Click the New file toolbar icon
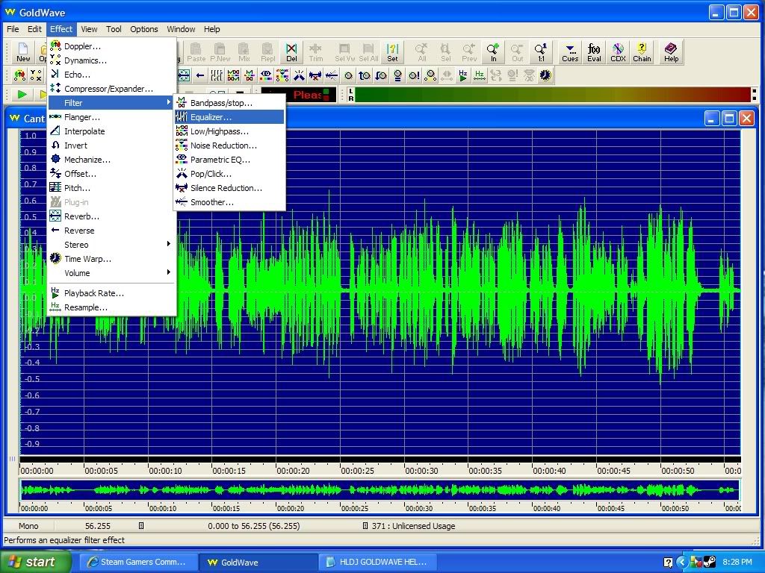 coord(23,52)
